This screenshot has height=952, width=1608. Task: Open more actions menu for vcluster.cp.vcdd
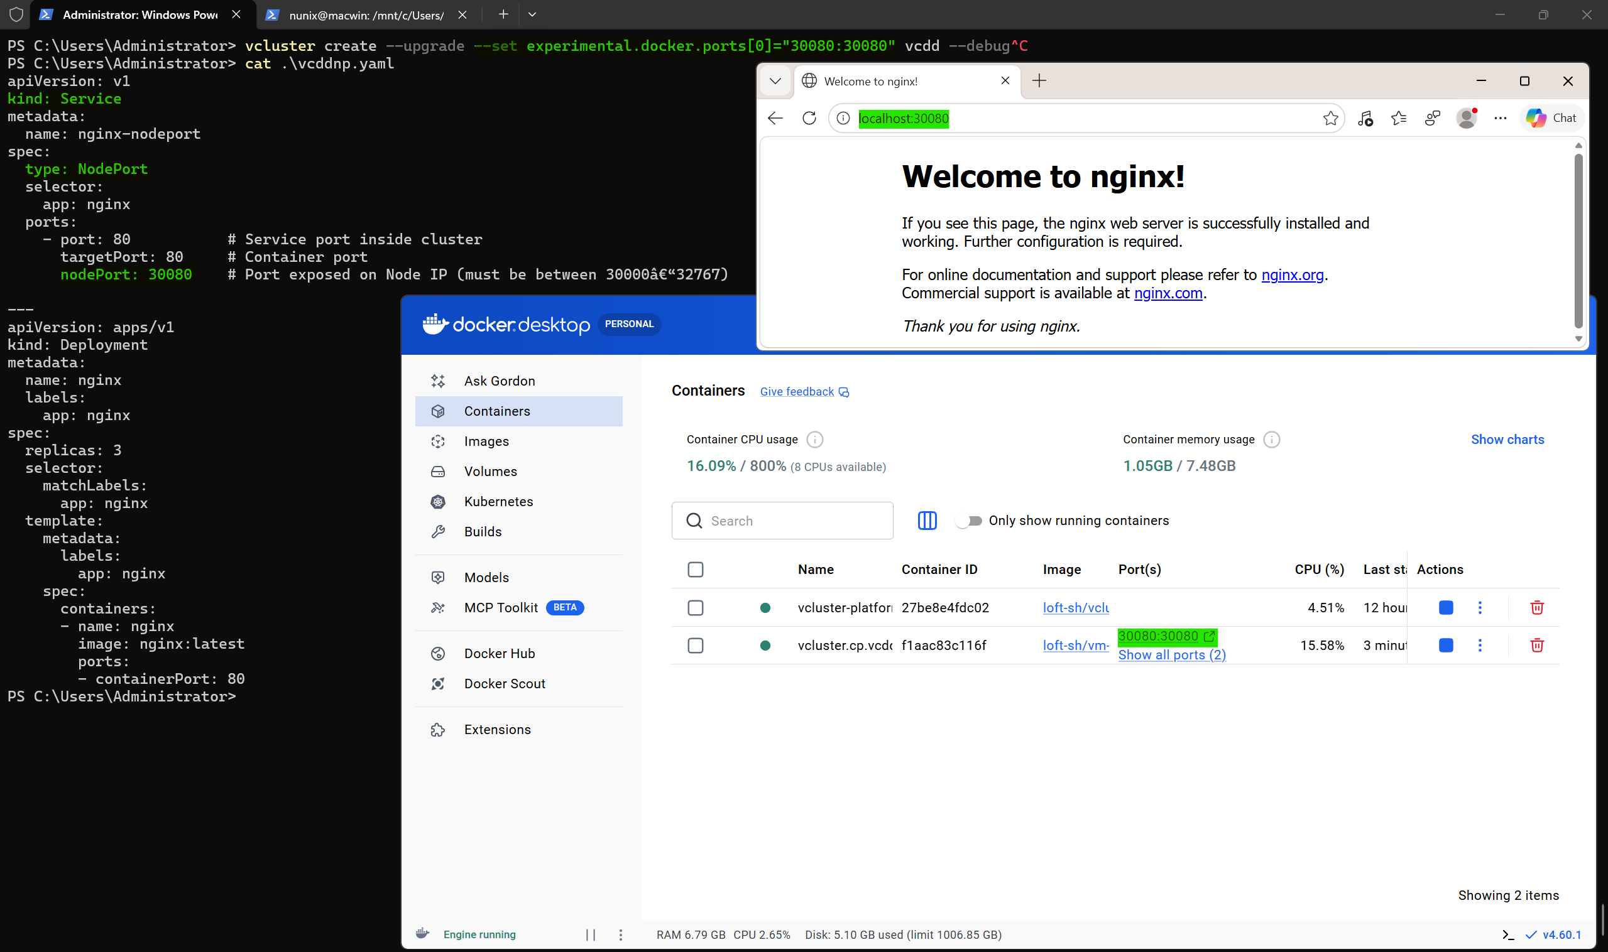(x=1480, y=646)
